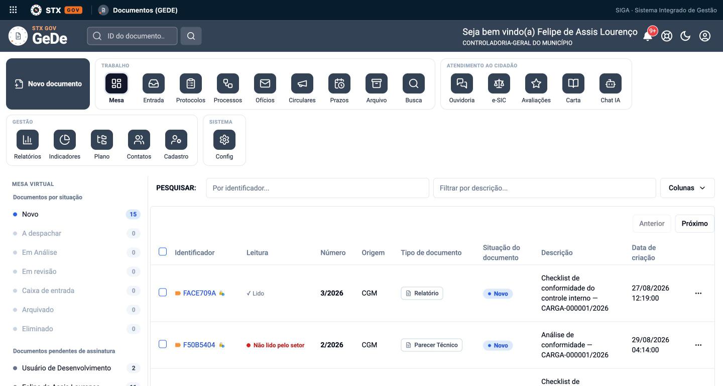
Task: Select Em Análise situation filter
Action: coord(76,252)
